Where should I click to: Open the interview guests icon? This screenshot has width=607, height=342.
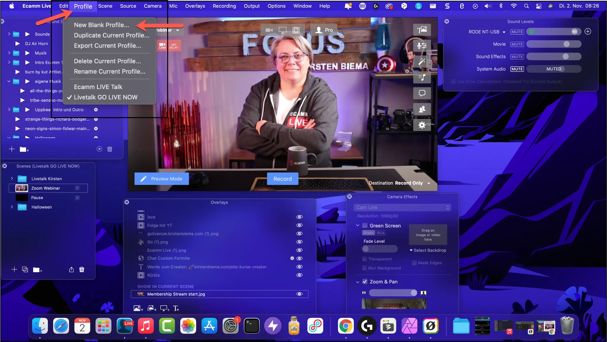(x=422, y=109)
